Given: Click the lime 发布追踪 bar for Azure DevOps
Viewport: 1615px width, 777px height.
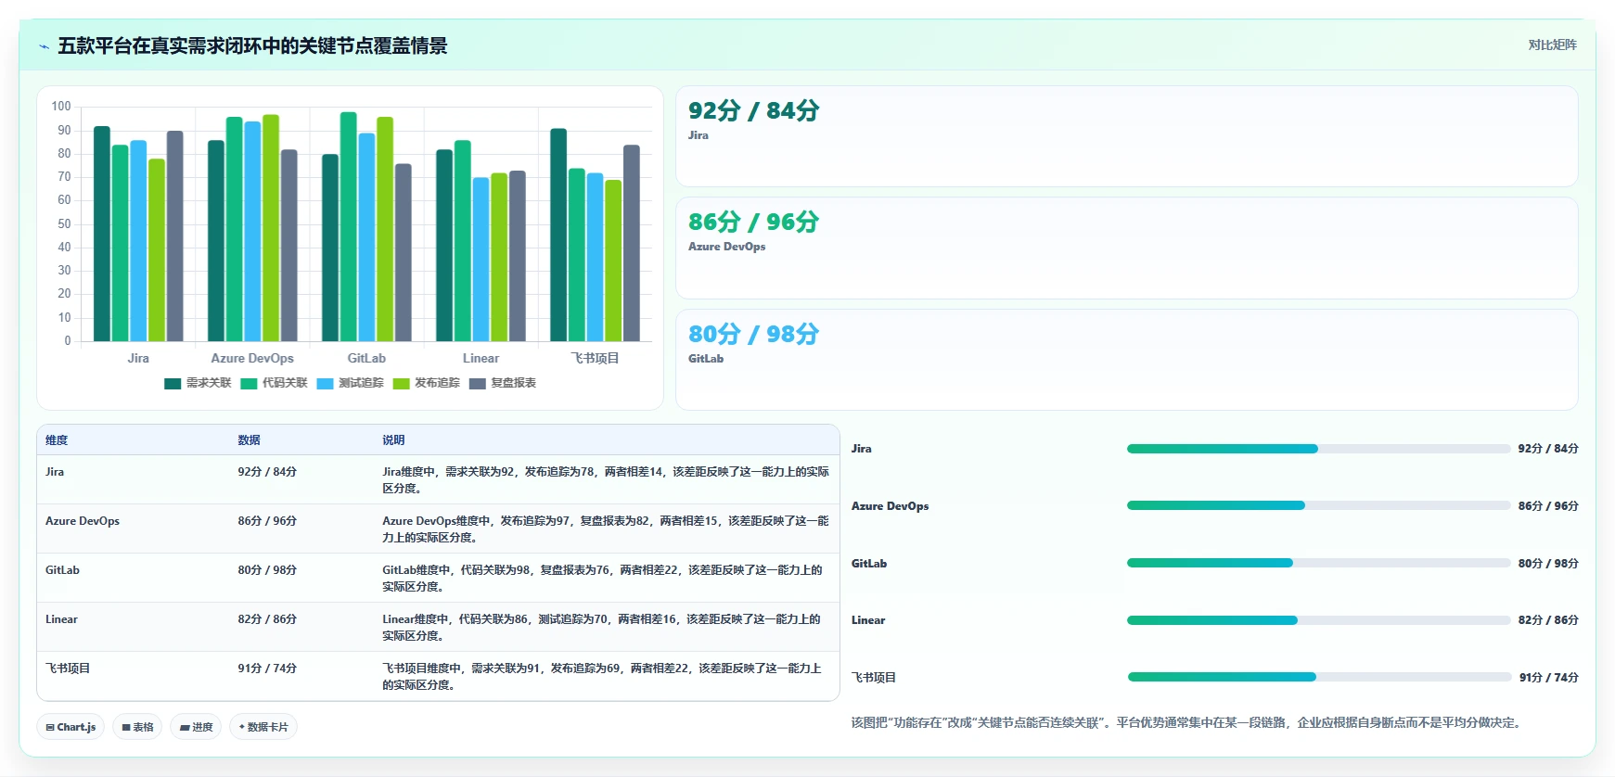Looking at the screenshot, I should point(271,228).
